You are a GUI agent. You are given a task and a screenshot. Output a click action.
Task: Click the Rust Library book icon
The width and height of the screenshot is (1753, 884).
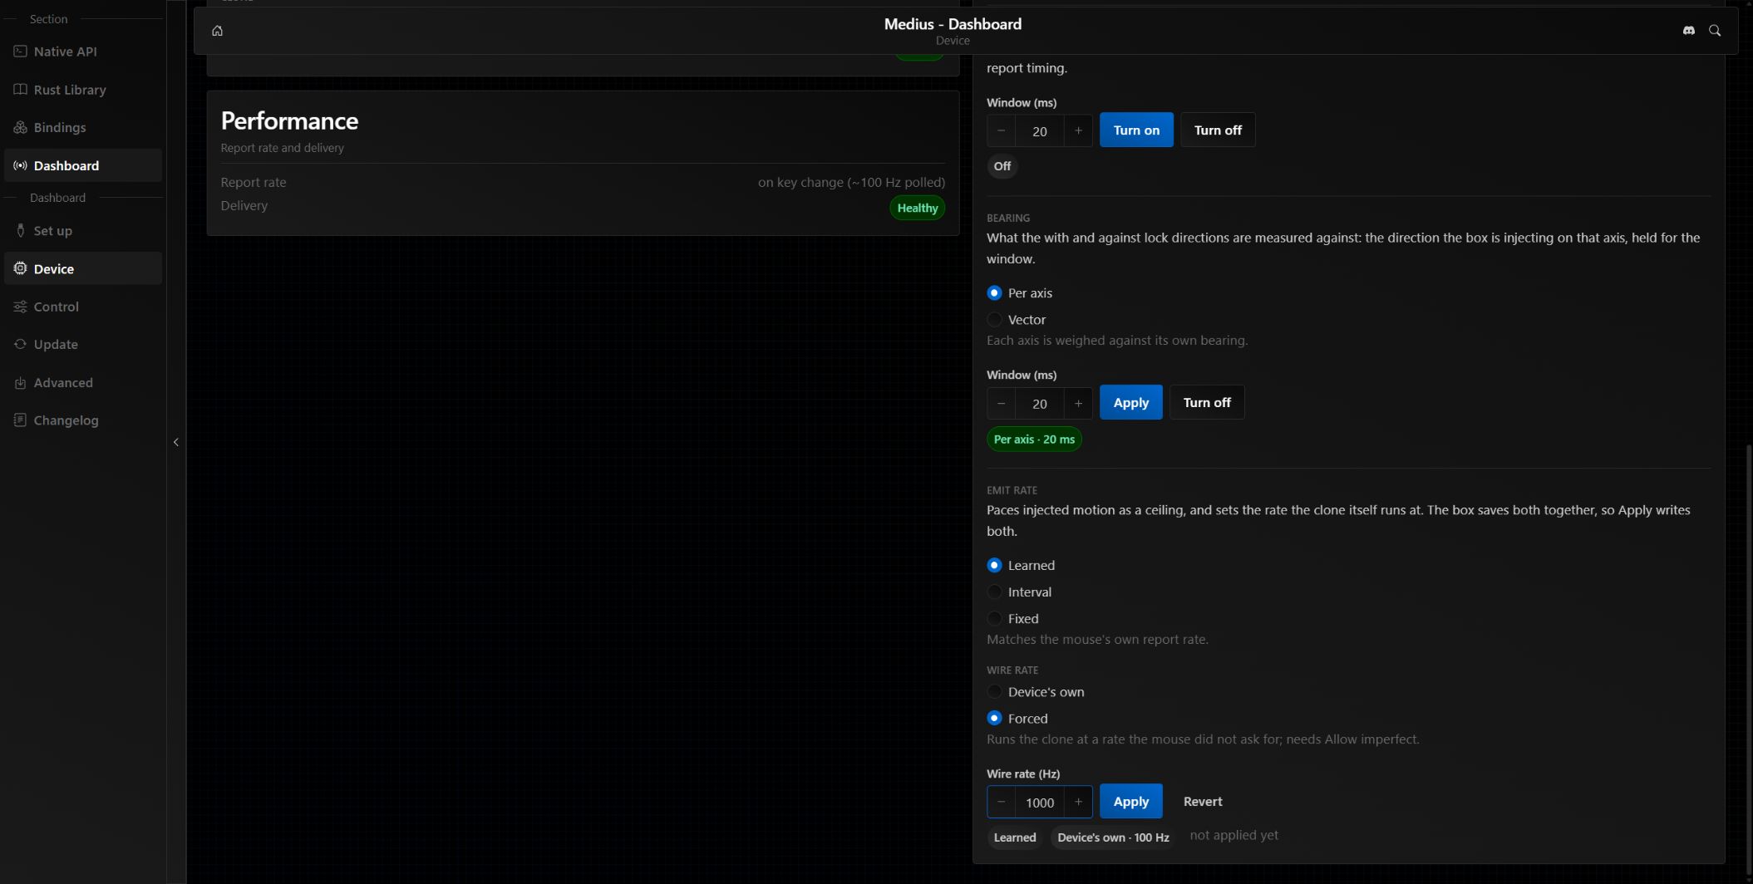20,90
